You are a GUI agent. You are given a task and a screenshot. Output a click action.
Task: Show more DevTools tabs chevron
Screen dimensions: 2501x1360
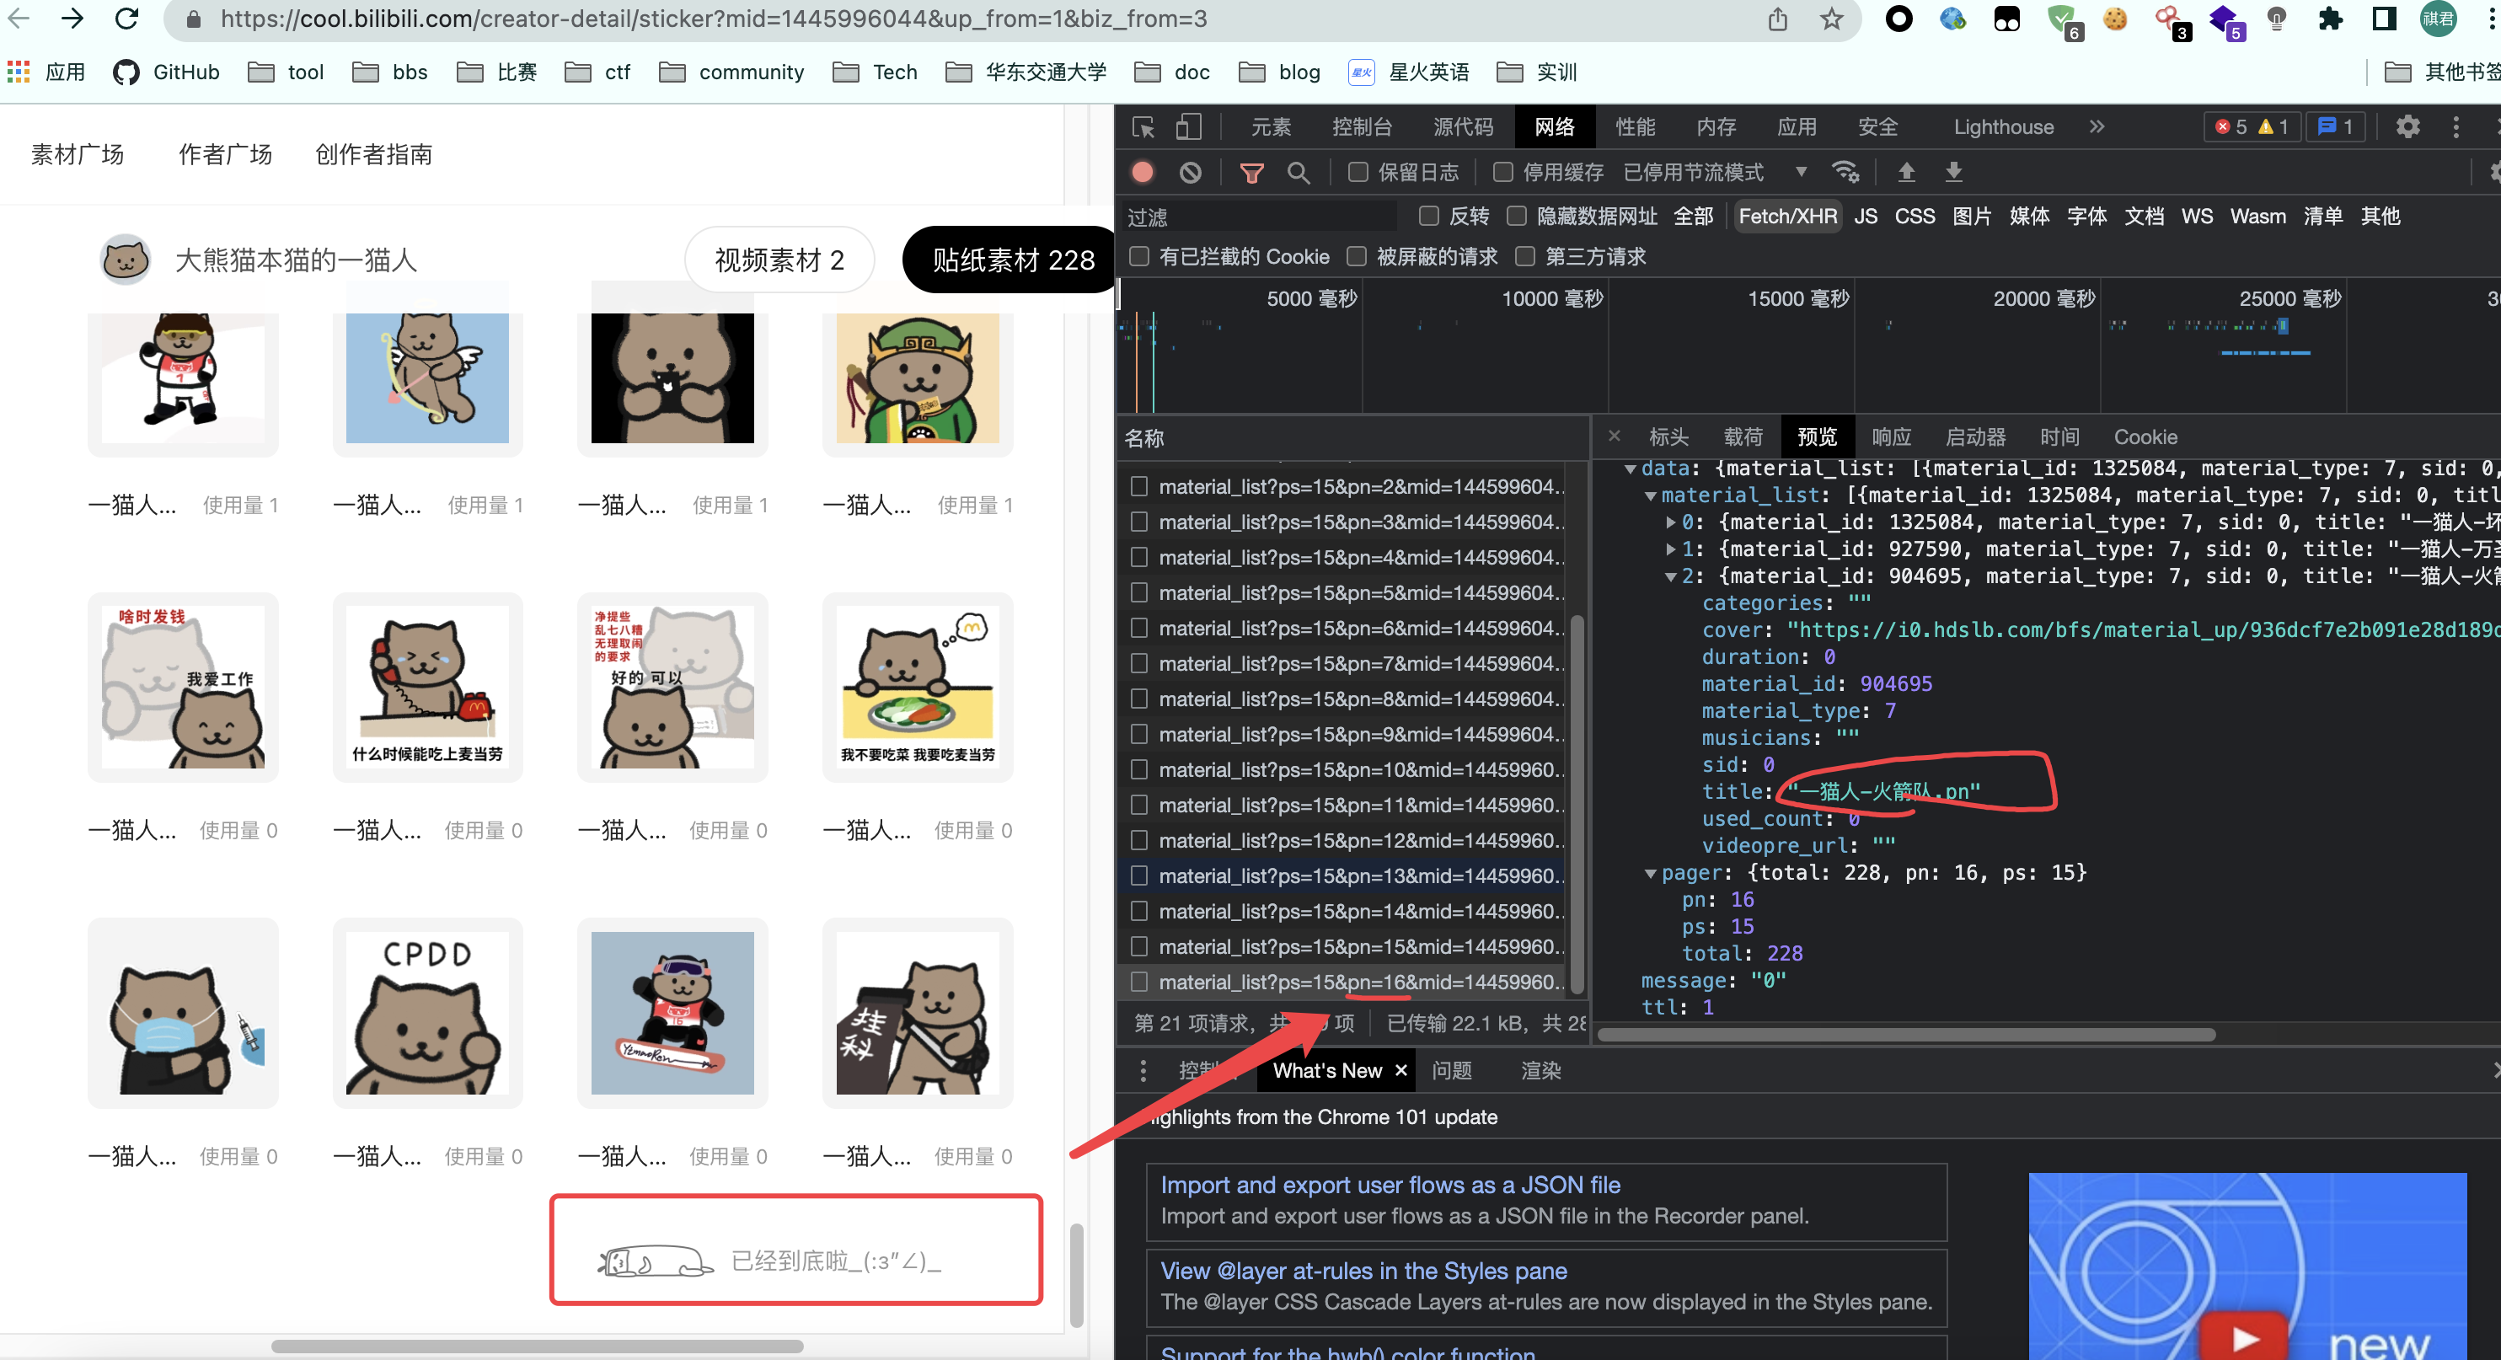(x=2097, y=127)
